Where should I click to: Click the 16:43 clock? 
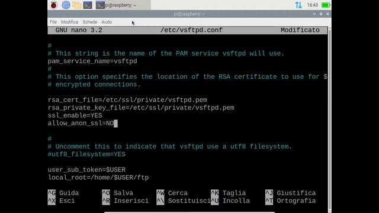(312, 5)
